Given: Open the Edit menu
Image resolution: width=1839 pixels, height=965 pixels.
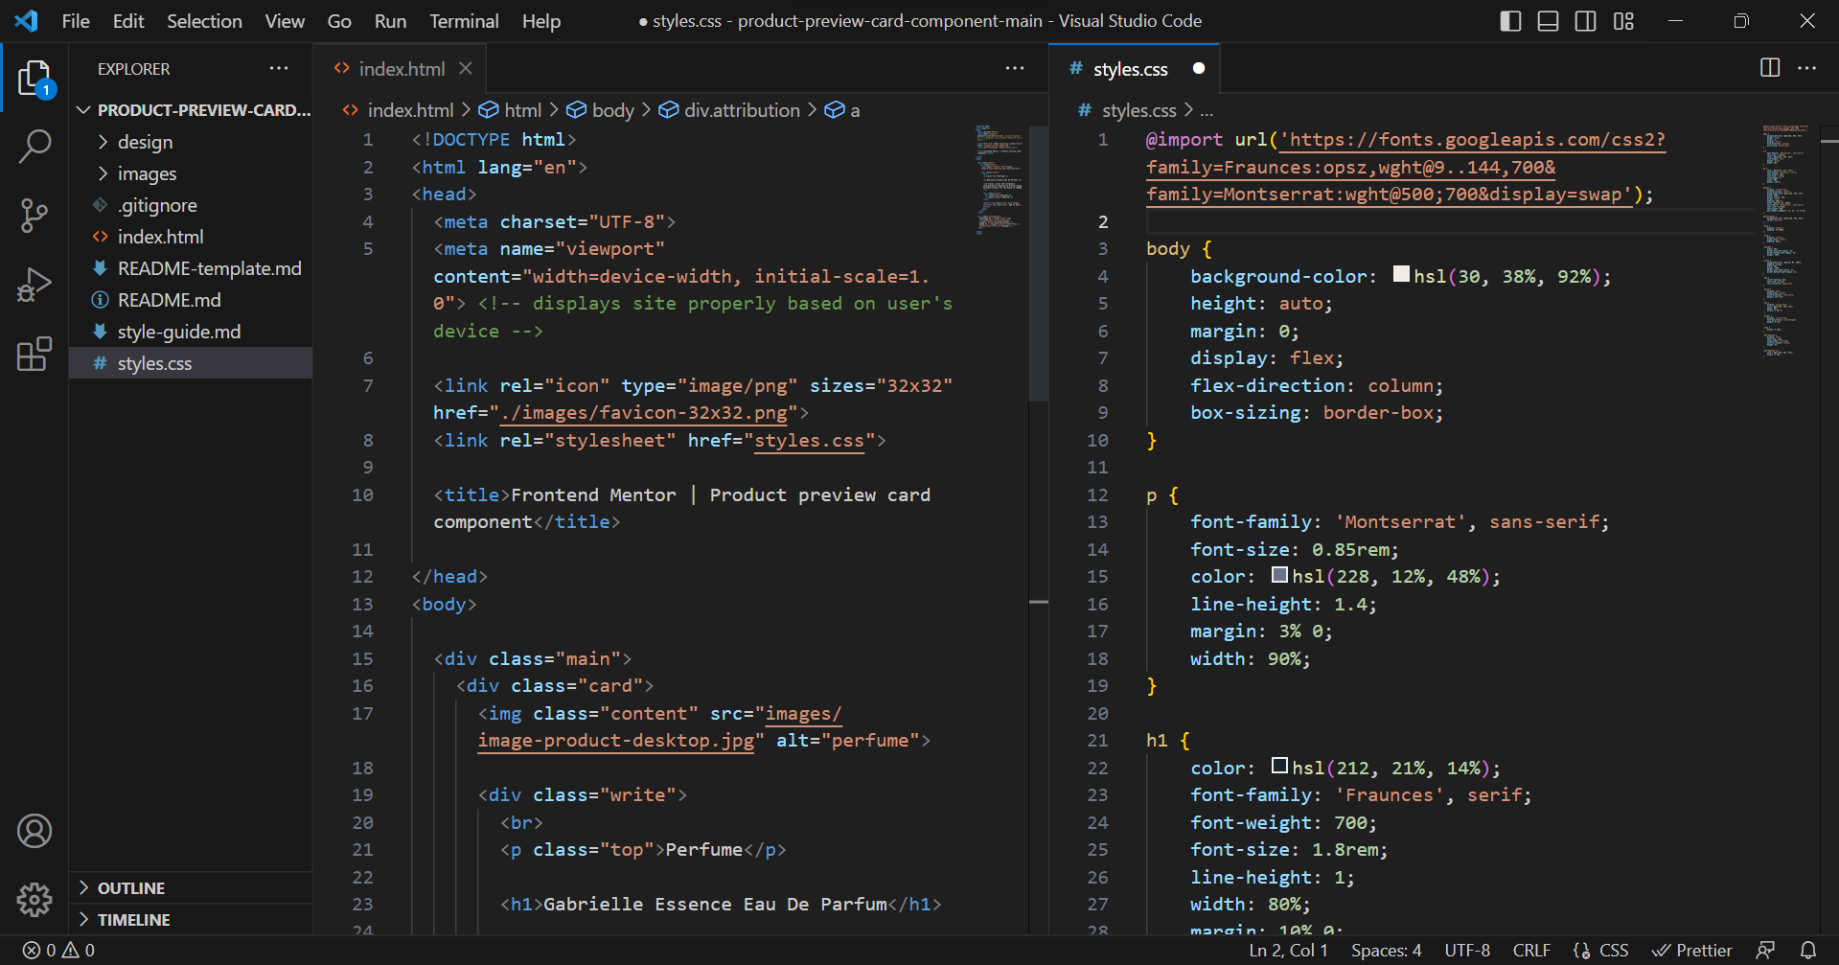Looking at the screenshot, I should tap(128, 21).
